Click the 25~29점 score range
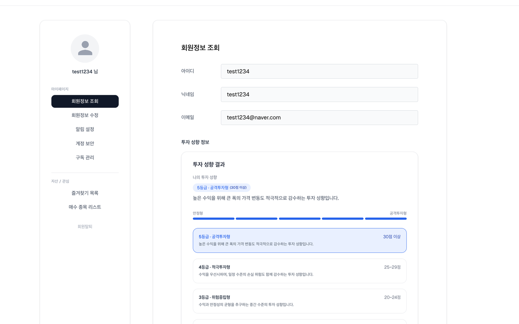 (392, 267)
